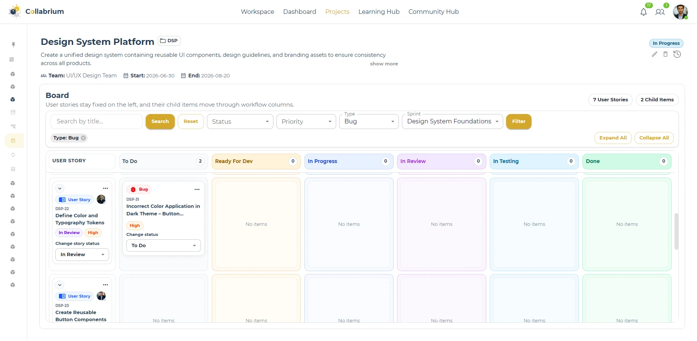Image resolution: width=697 pixels, height=341 pixels.
Task: Open Learning Hub
Action: click(x=379, y=12)
